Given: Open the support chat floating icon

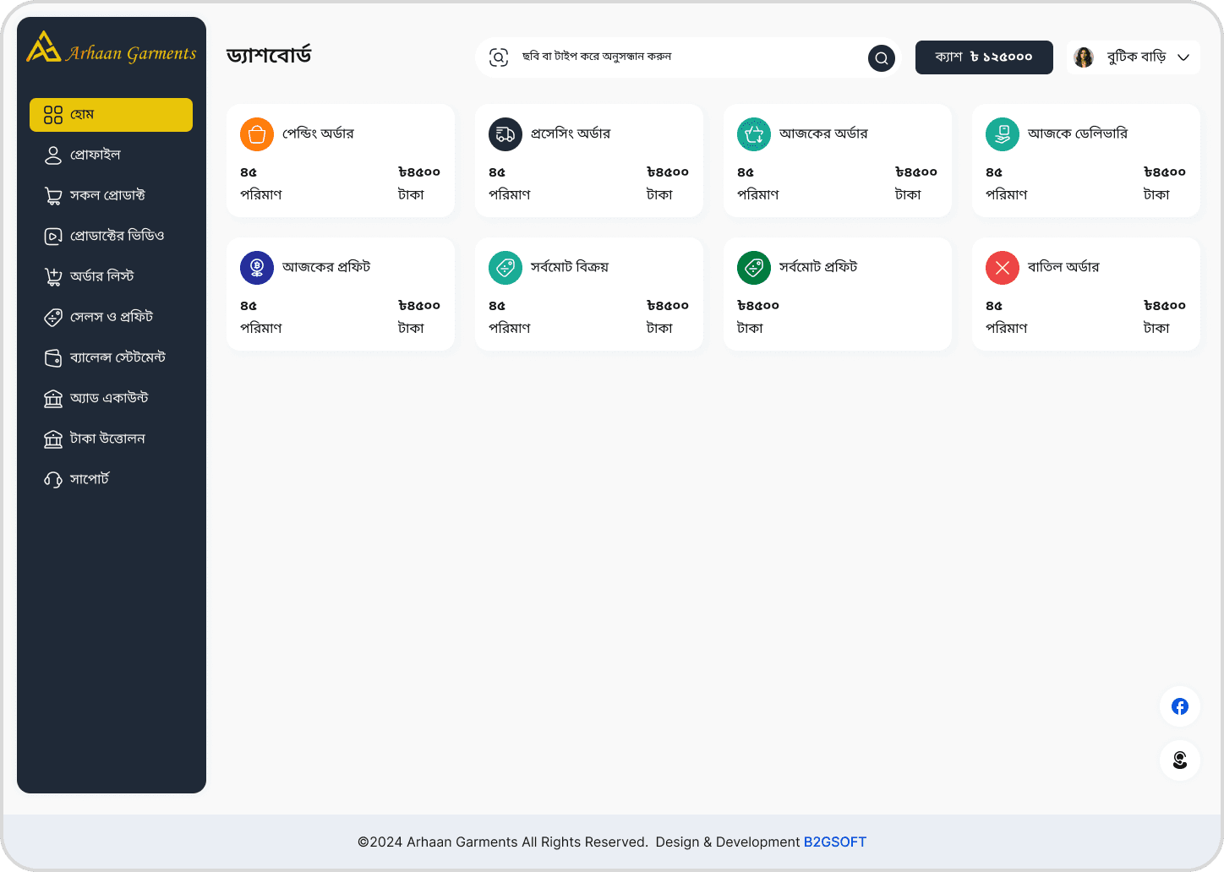Looking at the screenshot, I should tap(1180, 760).
